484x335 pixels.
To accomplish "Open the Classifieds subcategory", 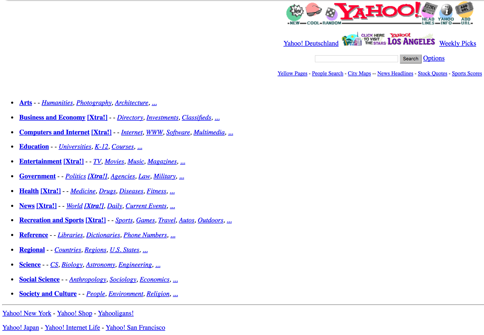I will click(x=197, y=117).
